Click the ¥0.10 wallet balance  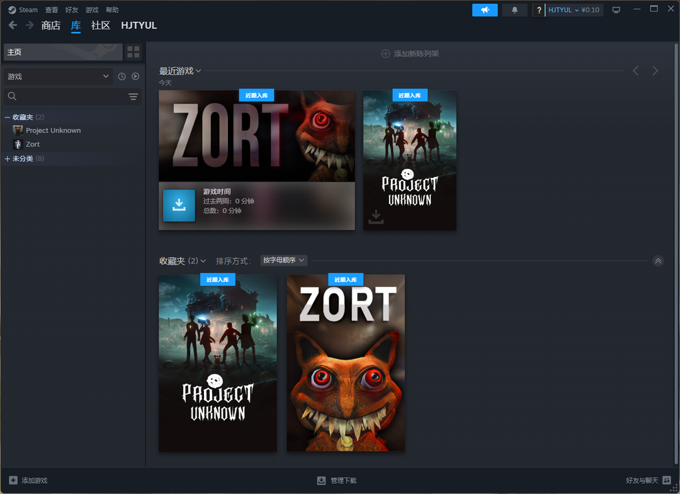(590, 10)
